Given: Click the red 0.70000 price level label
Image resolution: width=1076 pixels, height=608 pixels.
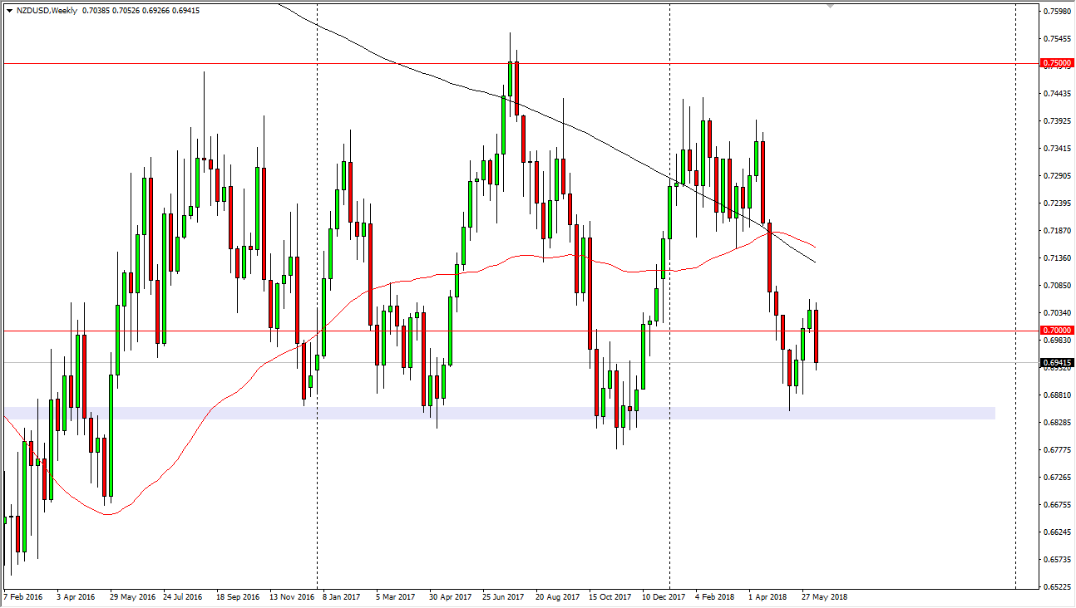Looking at the screenshot, I should (x=1056, y=331).
